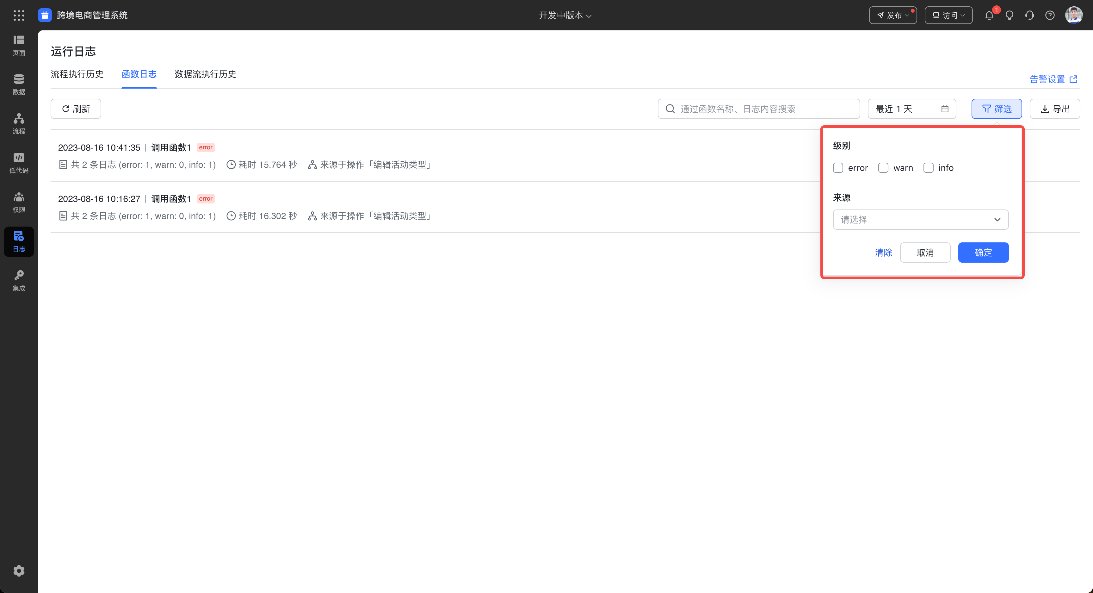Open the 页面 sidebar section
Viewport: 1093px width, 593px height.
point(19,46)
